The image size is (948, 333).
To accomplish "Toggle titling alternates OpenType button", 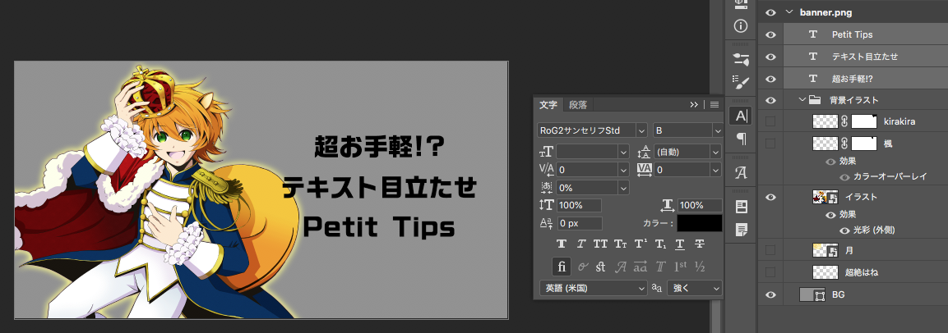I will point(661,266).
